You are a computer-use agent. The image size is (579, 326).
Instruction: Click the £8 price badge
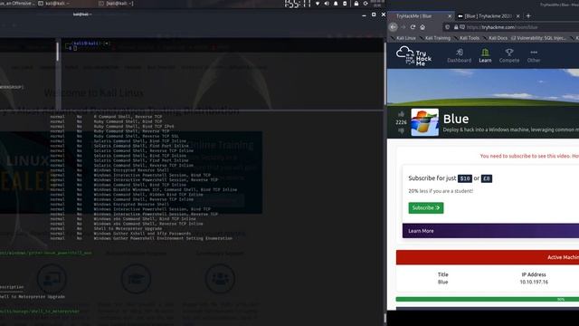(487, 178)
